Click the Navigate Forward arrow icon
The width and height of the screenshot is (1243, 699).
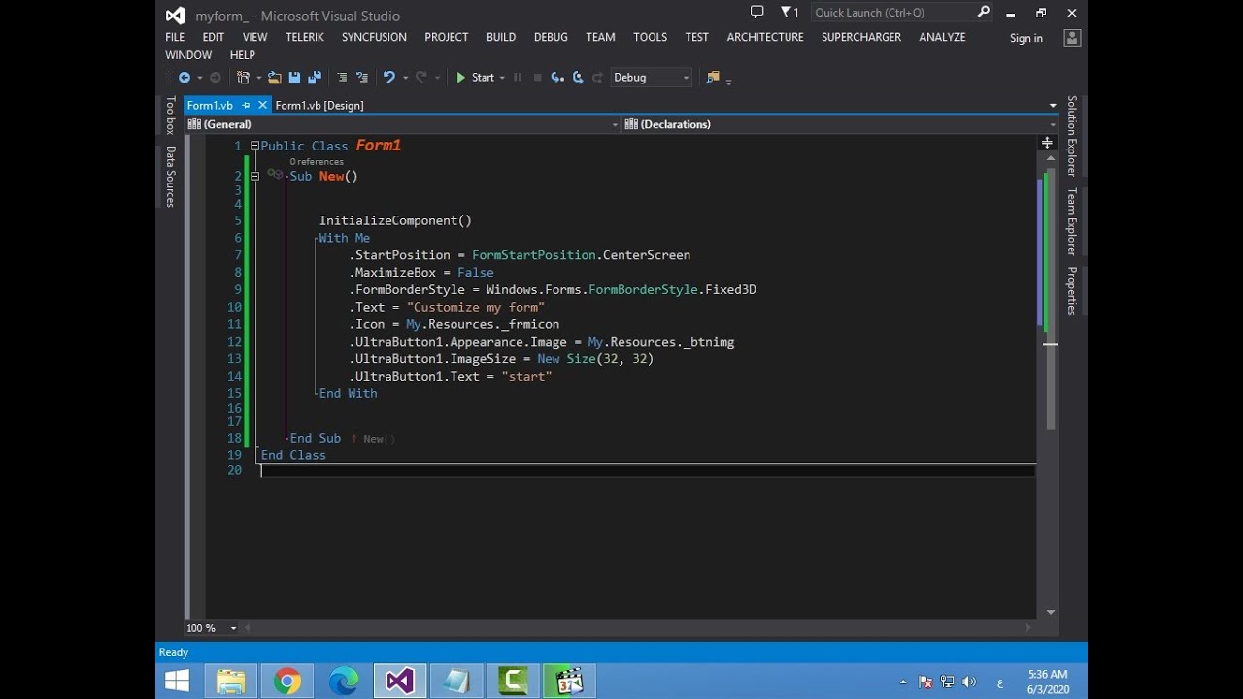point(216,78)
